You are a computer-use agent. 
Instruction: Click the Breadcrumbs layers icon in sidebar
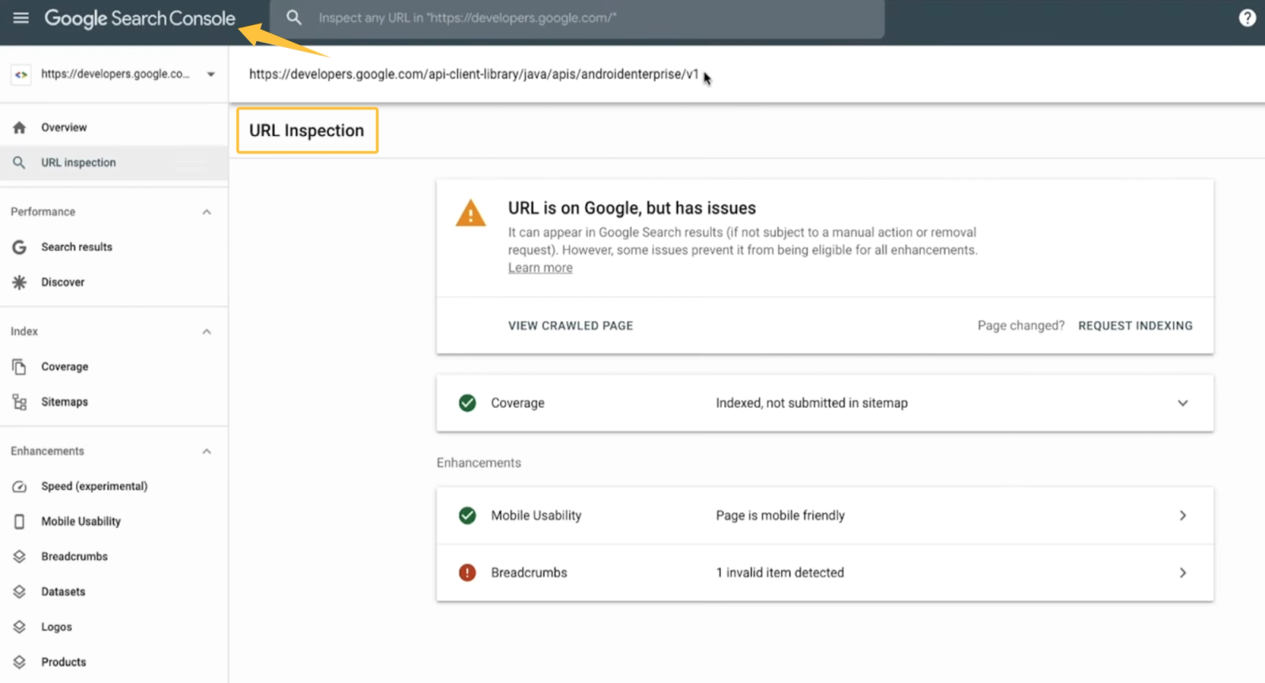tap(20, 557)
